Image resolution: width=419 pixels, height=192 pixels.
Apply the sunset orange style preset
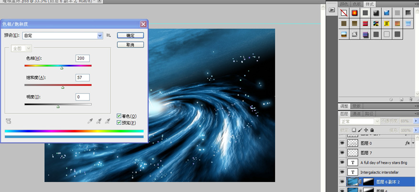tap(397, 24)
